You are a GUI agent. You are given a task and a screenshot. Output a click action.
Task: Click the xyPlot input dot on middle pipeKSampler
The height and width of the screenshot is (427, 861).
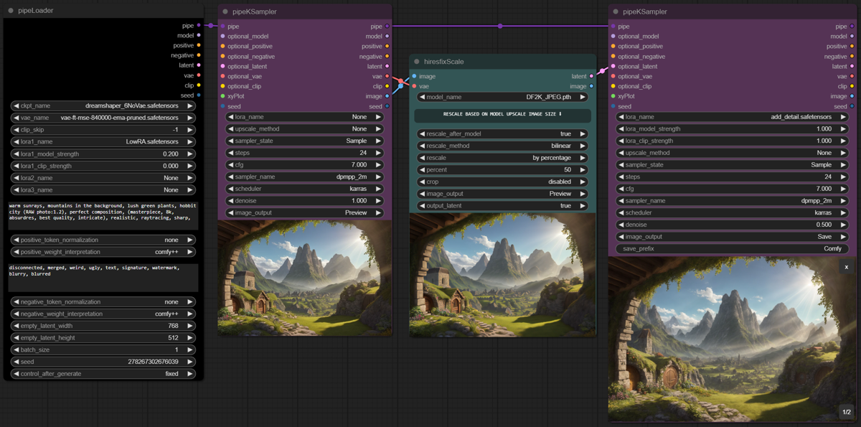[222, 95]
